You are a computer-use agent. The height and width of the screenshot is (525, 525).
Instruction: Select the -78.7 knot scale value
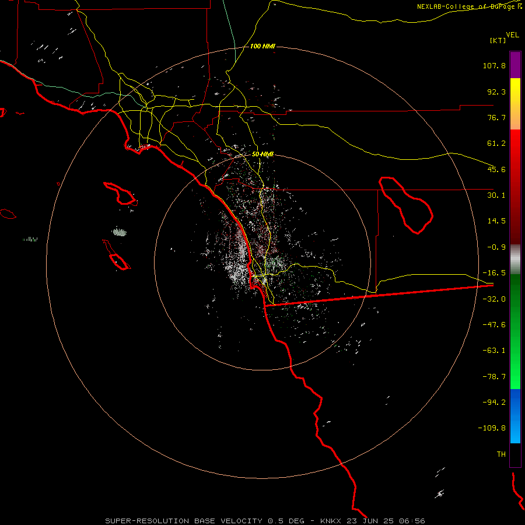494,377
